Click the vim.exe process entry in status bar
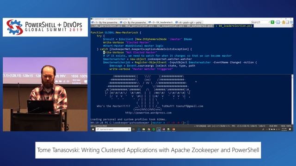 [99, 126]
